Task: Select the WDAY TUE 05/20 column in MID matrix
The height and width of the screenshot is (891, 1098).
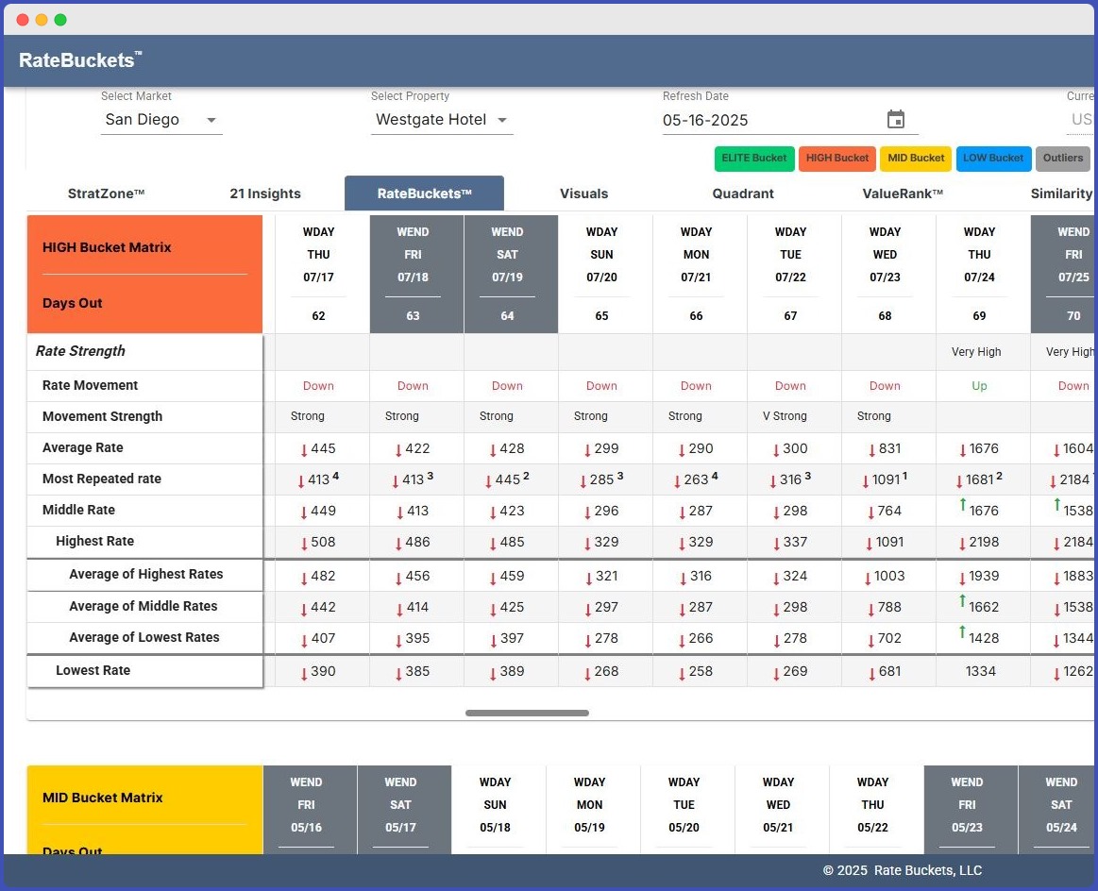Action: (687, 810)
